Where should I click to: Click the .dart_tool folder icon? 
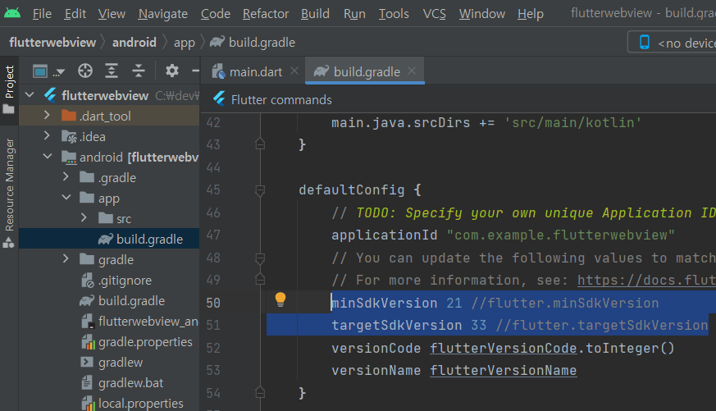pos(69,116)
